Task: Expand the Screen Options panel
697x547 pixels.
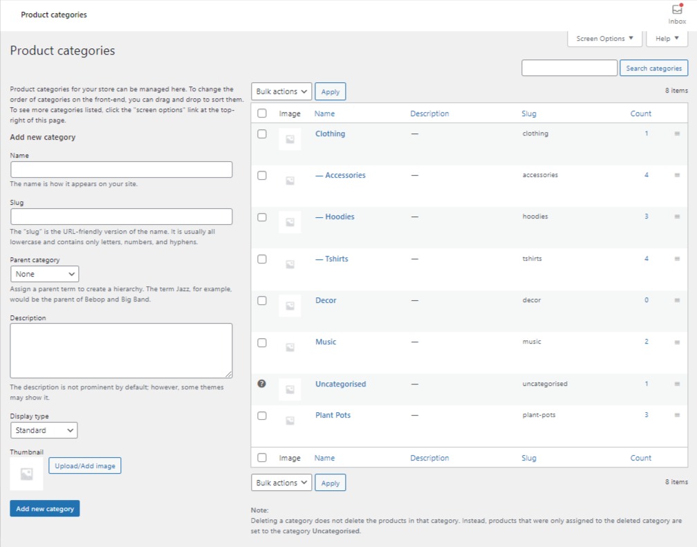Action: 604,38
